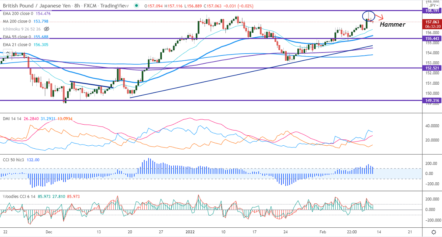Select the EMA 21 close 0 legend
Image resolution: width=442 pixels, height=237 pixels.
point(17,45)
